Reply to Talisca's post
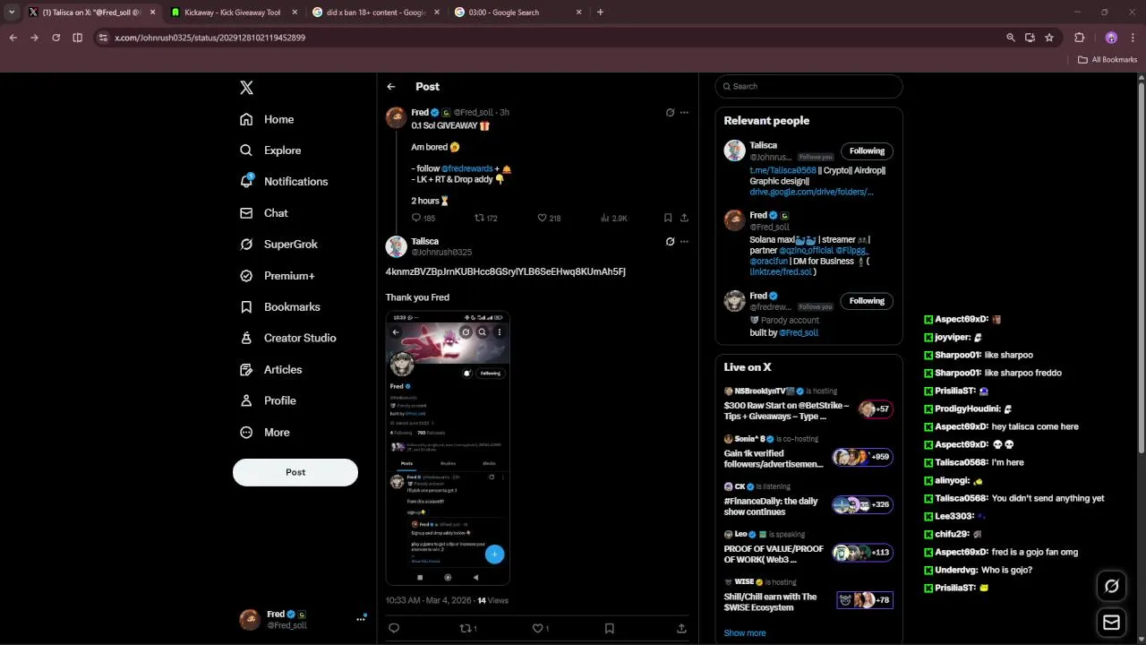Viewport: 1146px width, 645px height. [x=393, y=629]
